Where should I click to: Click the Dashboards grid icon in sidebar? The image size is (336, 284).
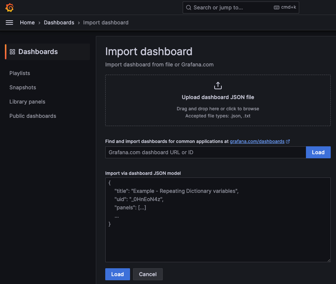12,52
